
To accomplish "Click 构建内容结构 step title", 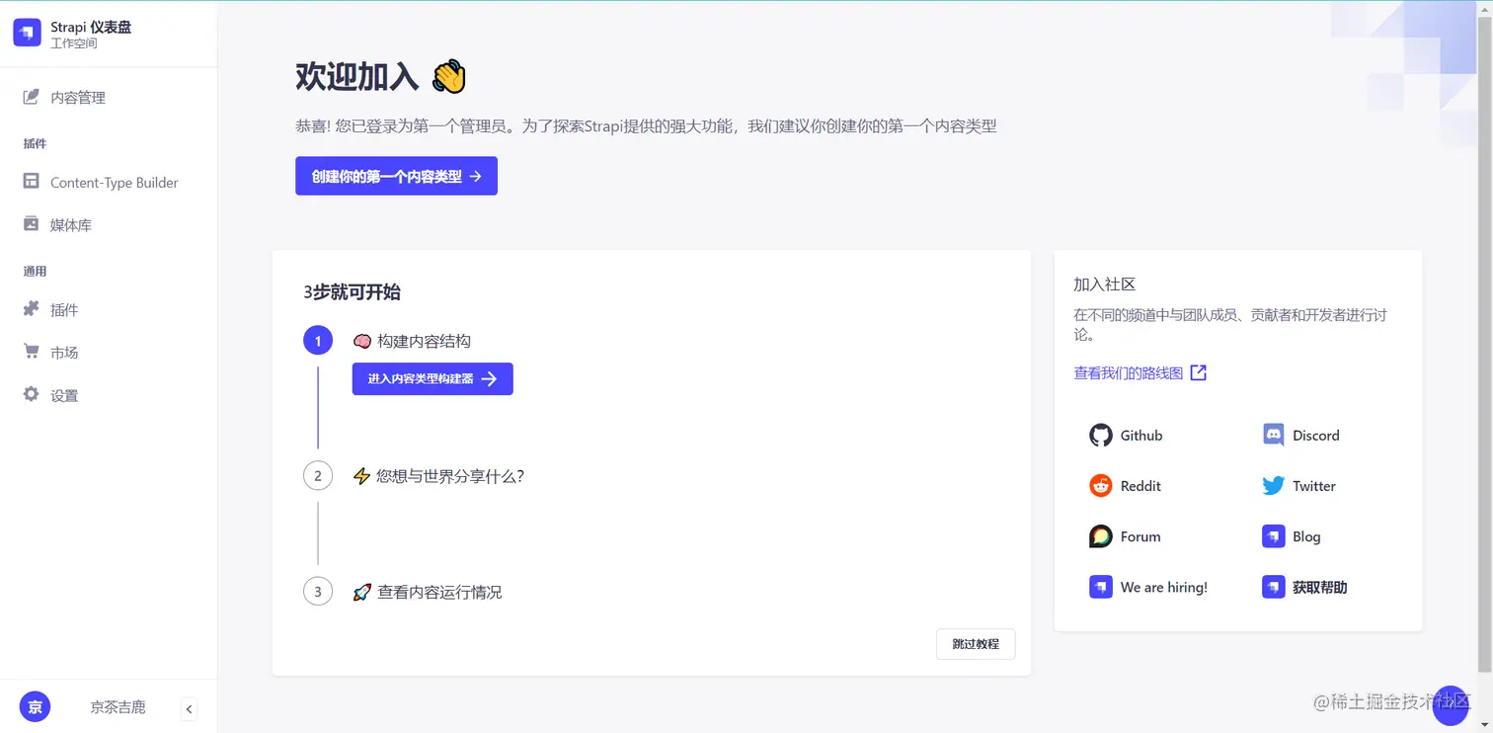I will pos(424,341).
